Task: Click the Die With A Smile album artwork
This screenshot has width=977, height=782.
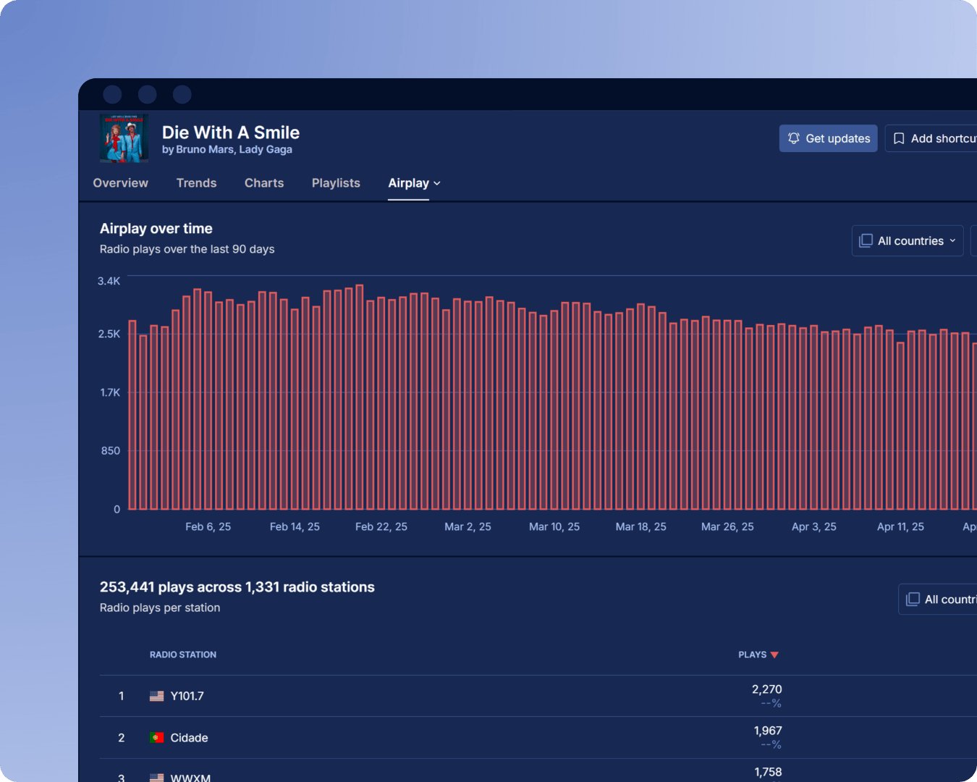Action: pyautogui.click(x=124, y=138)
